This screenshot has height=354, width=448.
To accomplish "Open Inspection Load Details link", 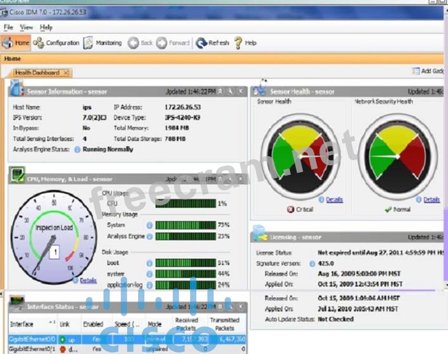I will click(x=88, y=281).
